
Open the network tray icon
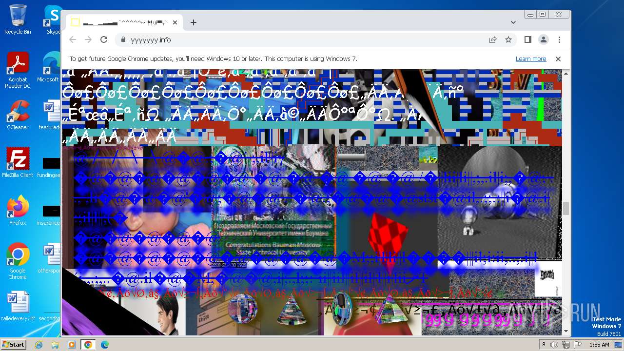[x=565, y=345]
